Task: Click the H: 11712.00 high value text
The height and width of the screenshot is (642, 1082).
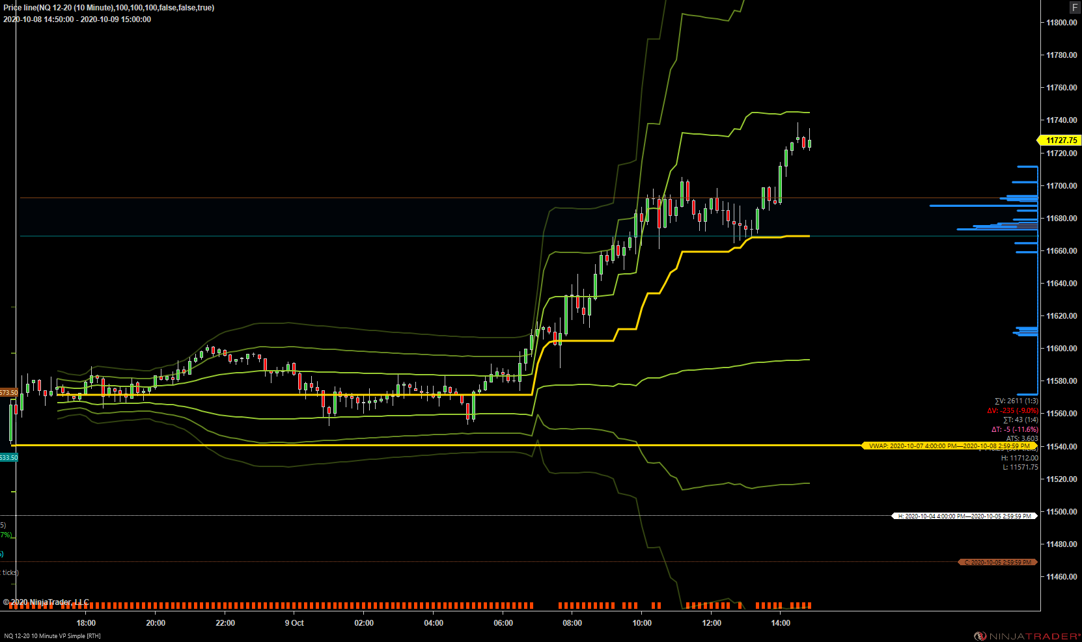Action: tap(1020, 458)
